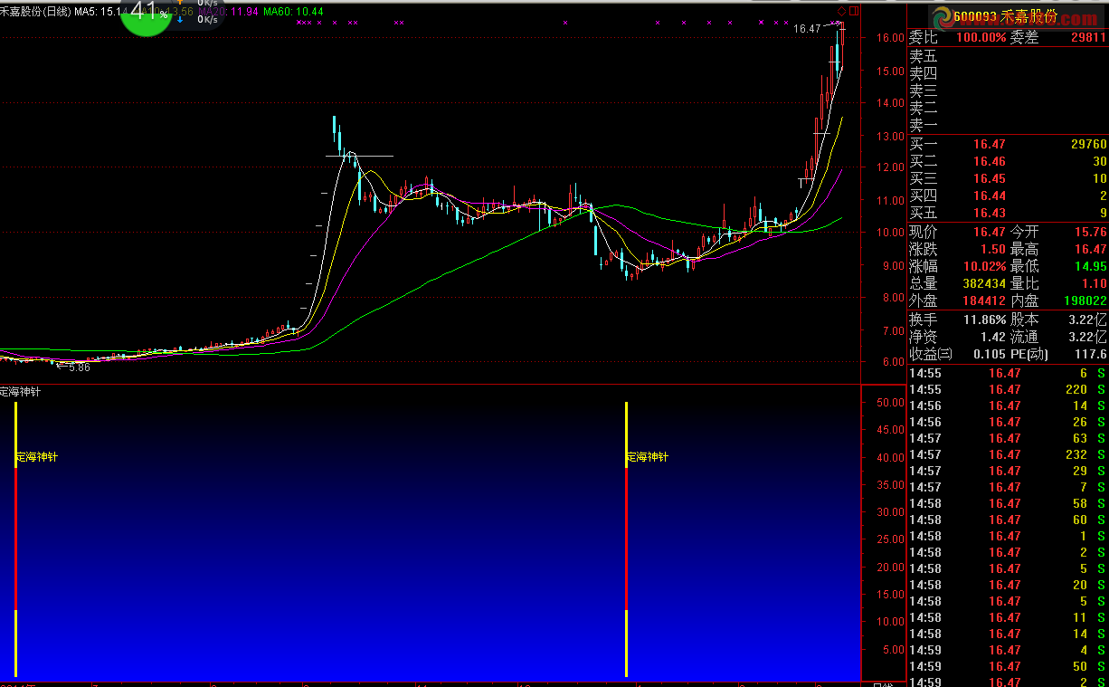Select the 卖三 ask row
1109x687 pixels.
tap(1008, 91)
